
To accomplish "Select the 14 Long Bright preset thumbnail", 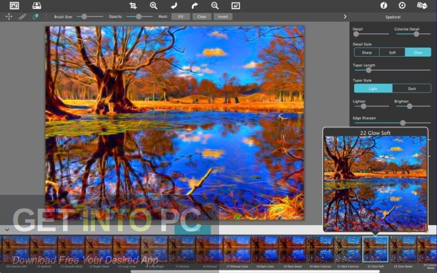I will tap(154, 249).
